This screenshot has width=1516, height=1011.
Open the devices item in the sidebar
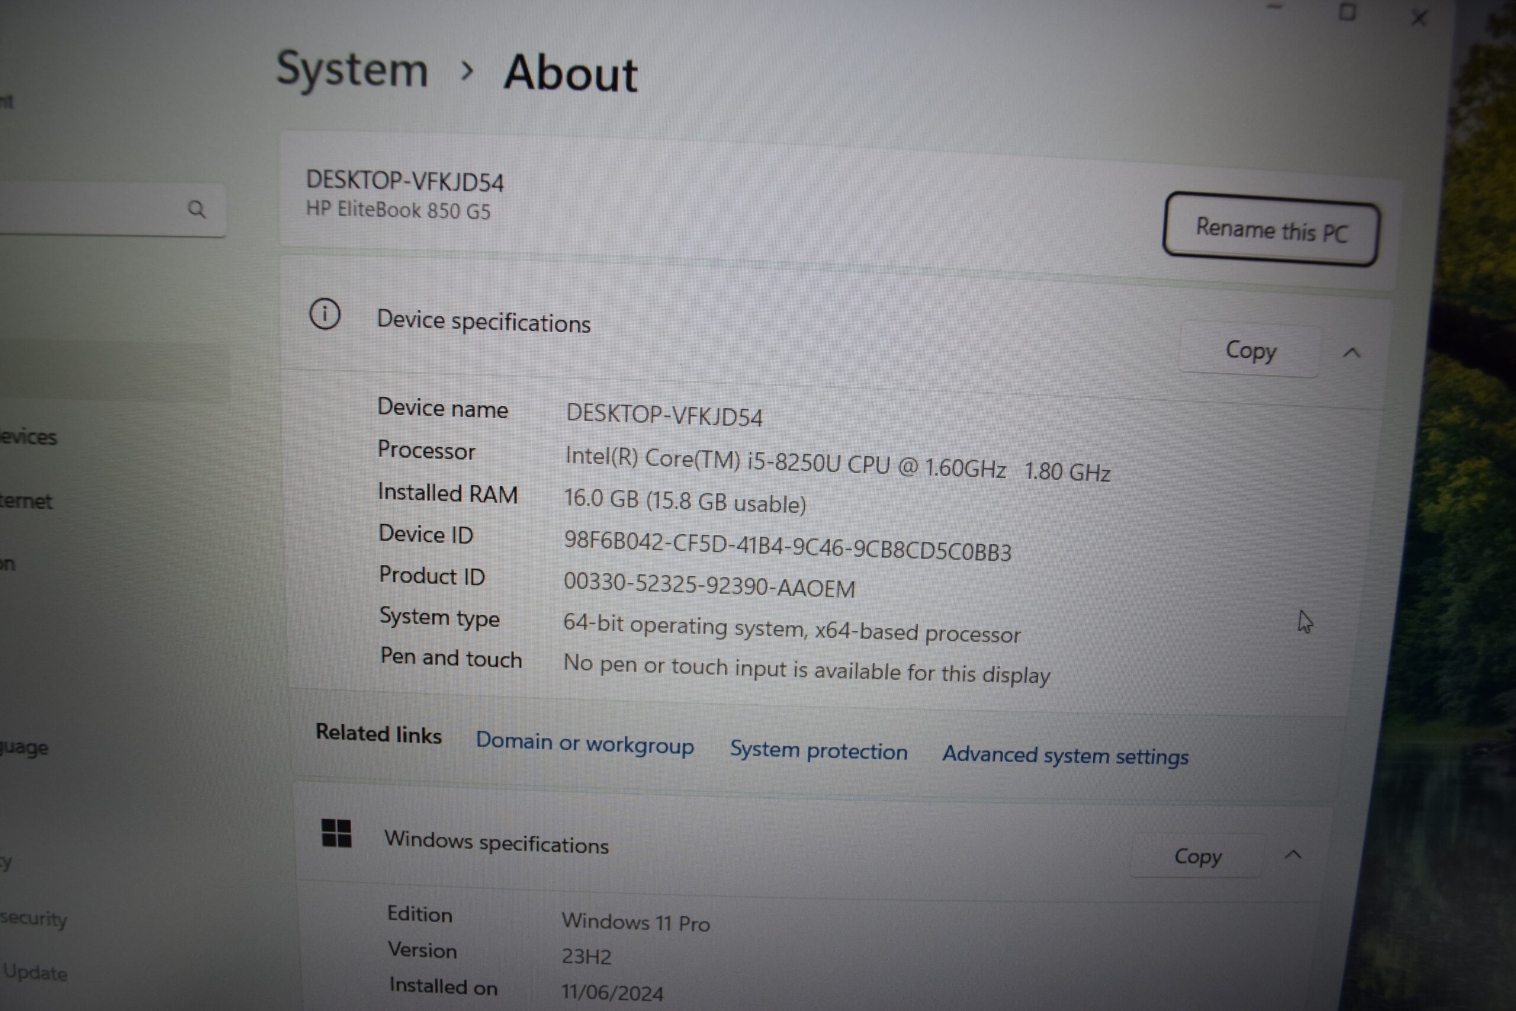[x=28, y=437]
